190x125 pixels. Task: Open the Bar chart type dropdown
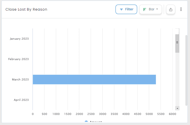[150, 9]
